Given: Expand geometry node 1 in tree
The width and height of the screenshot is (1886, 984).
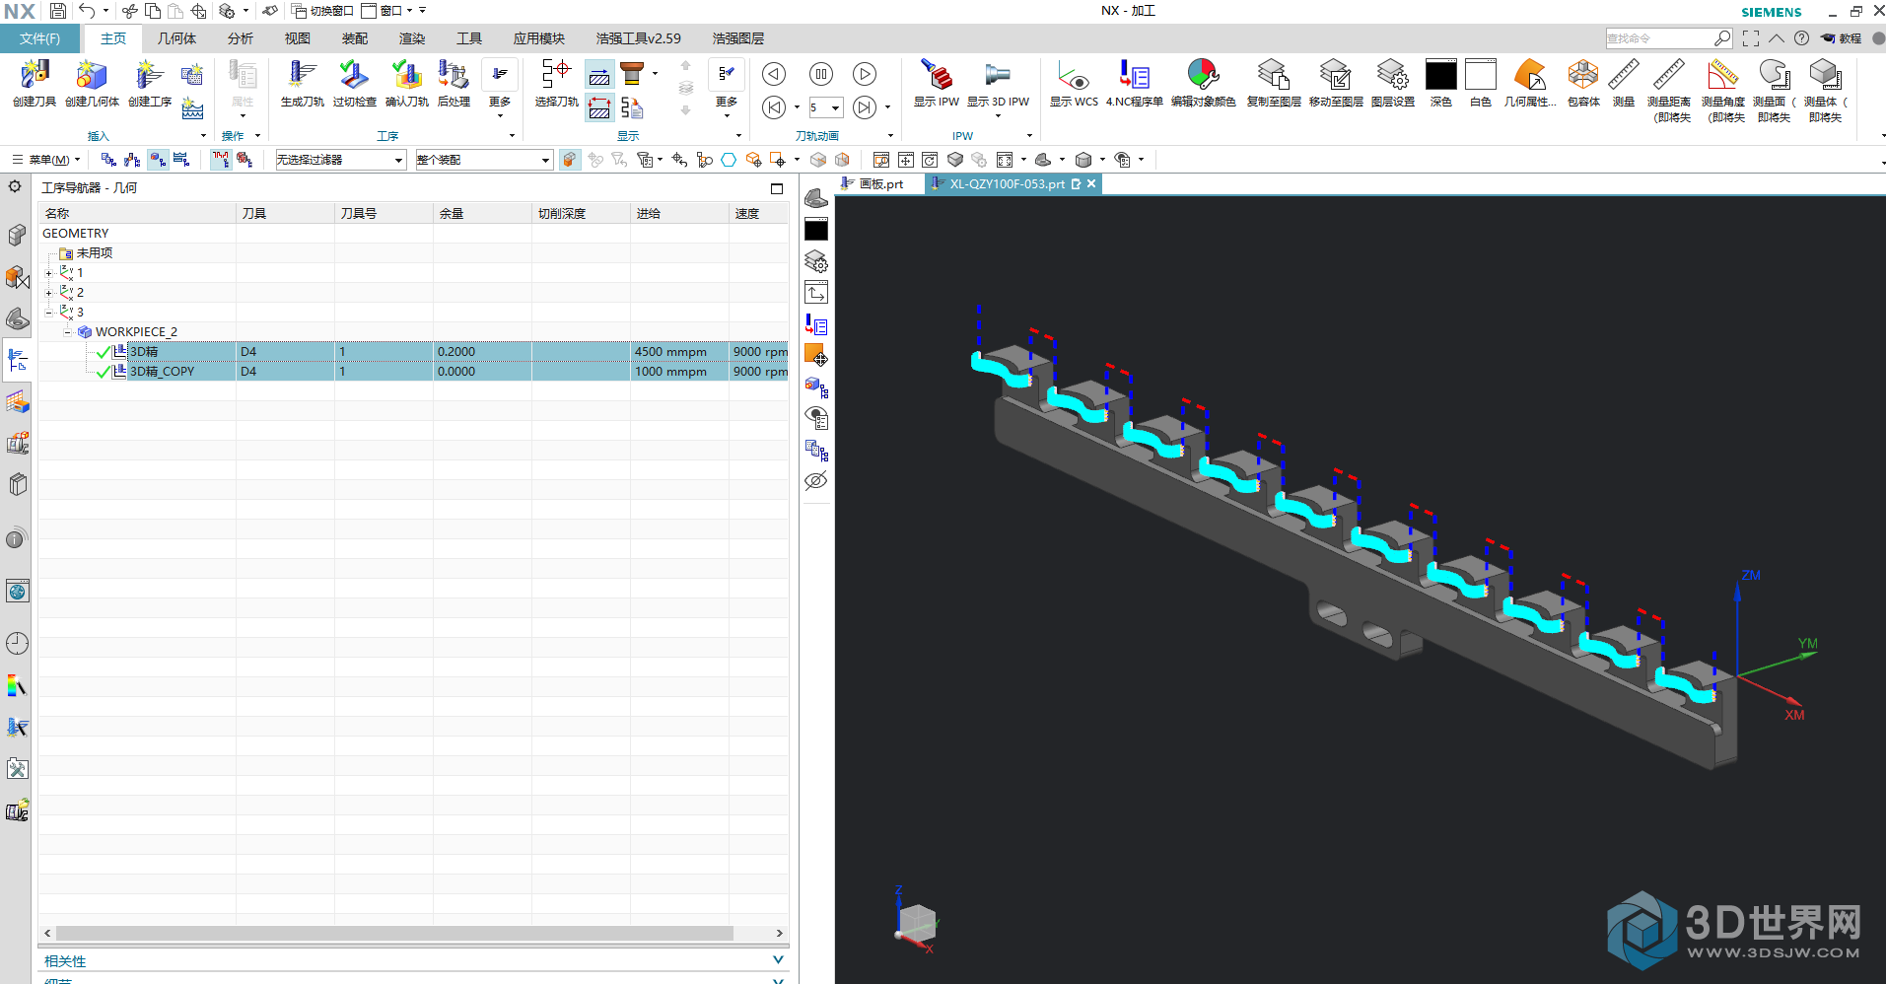Looking at the screenshot, I should [x=49, y=273].
